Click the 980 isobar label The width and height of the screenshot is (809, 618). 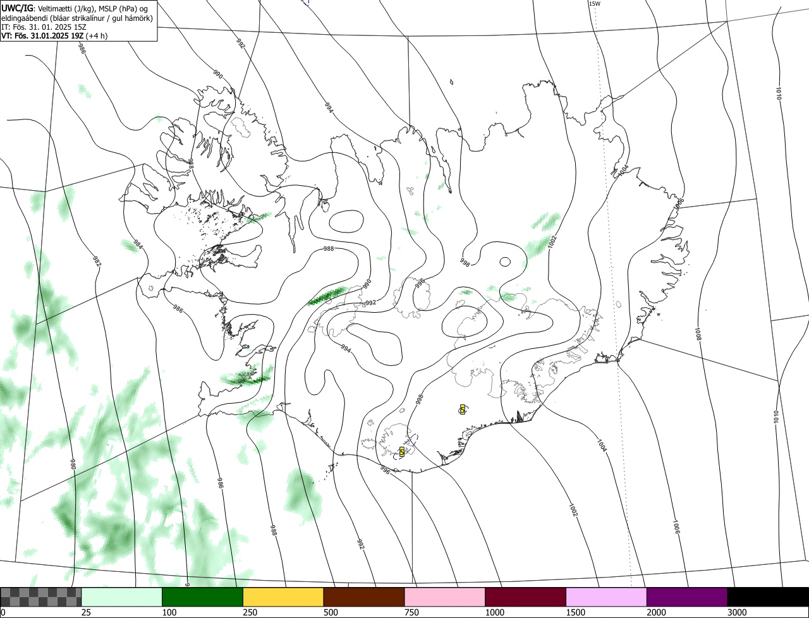pos(73,464)
